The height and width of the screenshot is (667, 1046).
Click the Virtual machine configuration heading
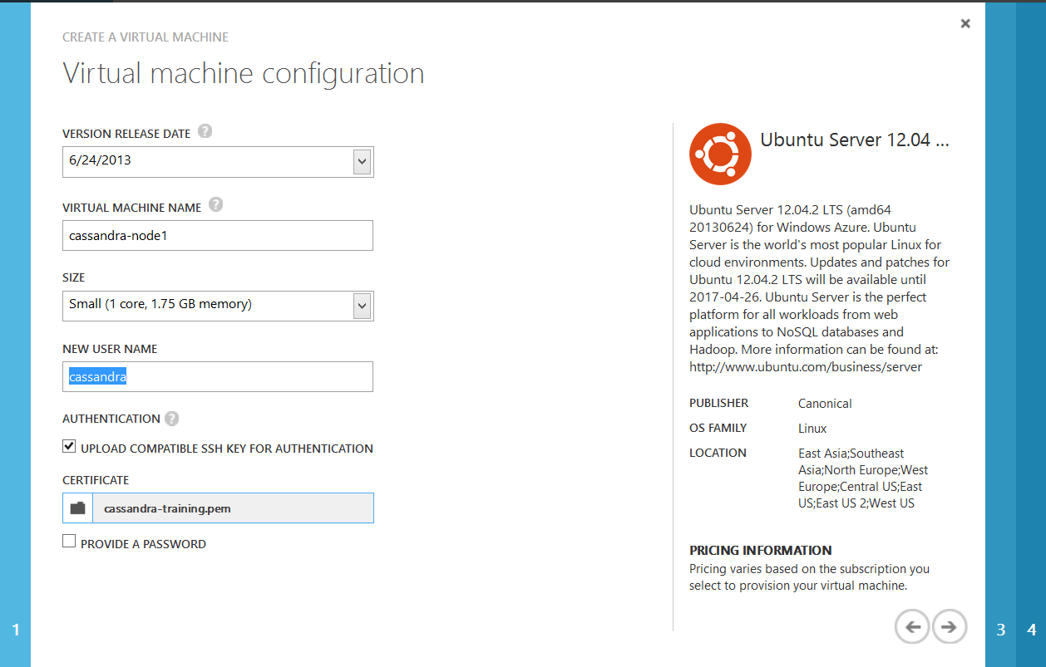click(244, 73)
